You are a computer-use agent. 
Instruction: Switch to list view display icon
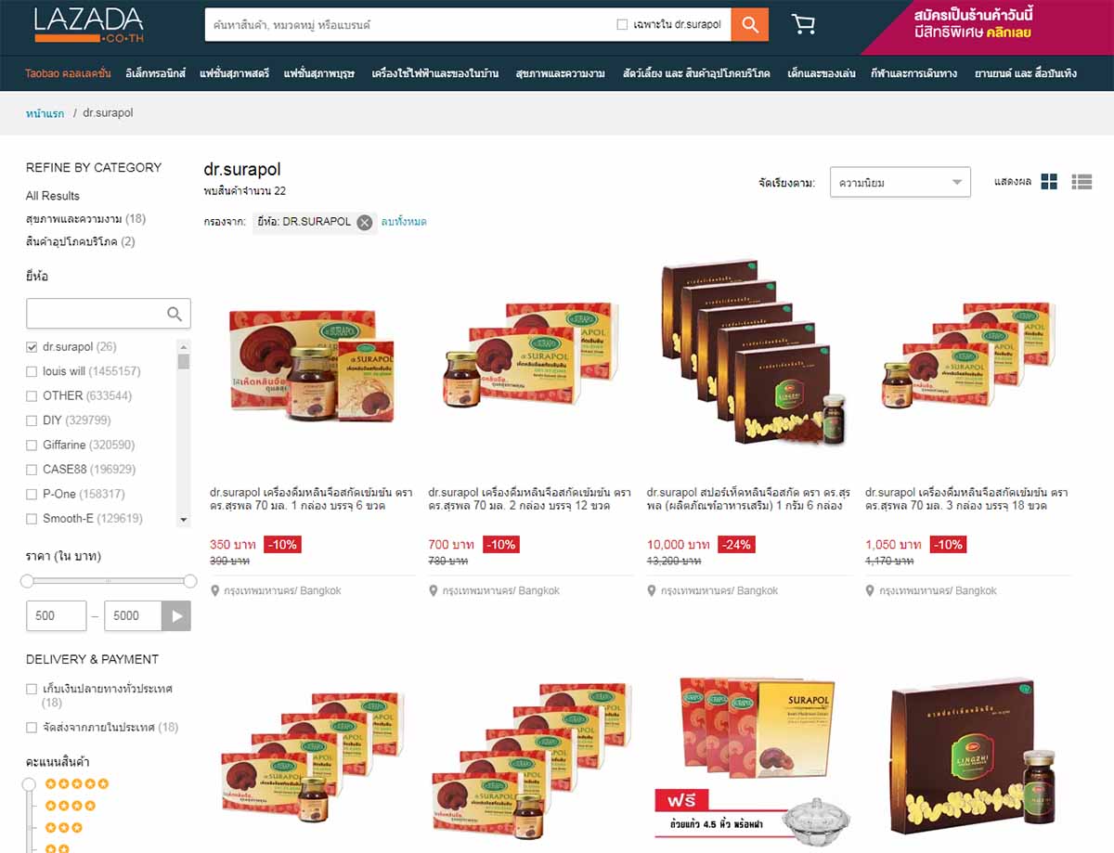click(x=1082, y=182)
